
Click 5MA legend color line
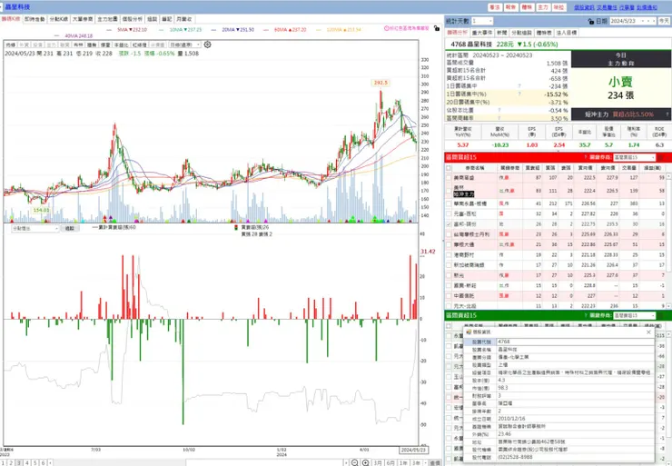(x=109, y=30)
